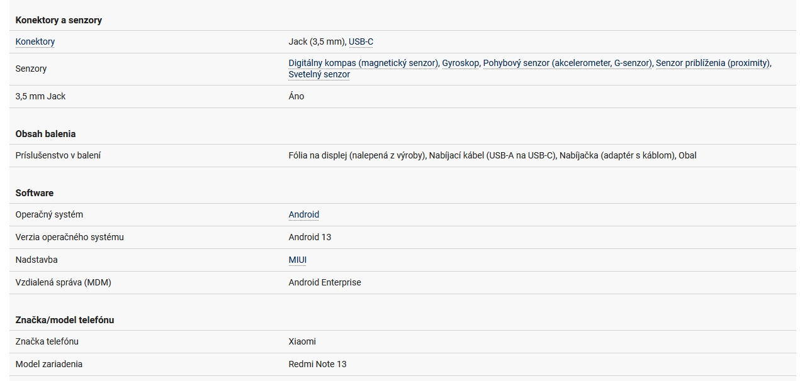Click the Obsah balenia section heading
800x381 pixels.
click(45, 134)
